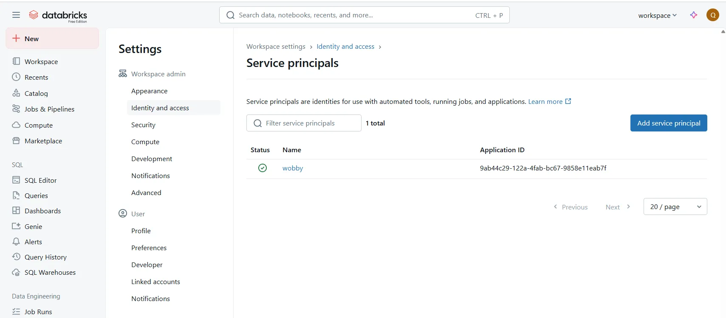The width and height of the screenshot is (726, 318).
Task: Open Jobs & Pipelines from sidebar
Action: point(49,109)
